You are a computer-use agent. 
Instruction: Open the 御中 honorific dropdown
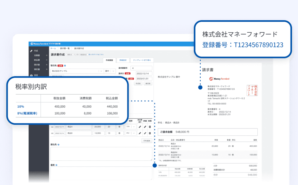(x=110, y=71)
